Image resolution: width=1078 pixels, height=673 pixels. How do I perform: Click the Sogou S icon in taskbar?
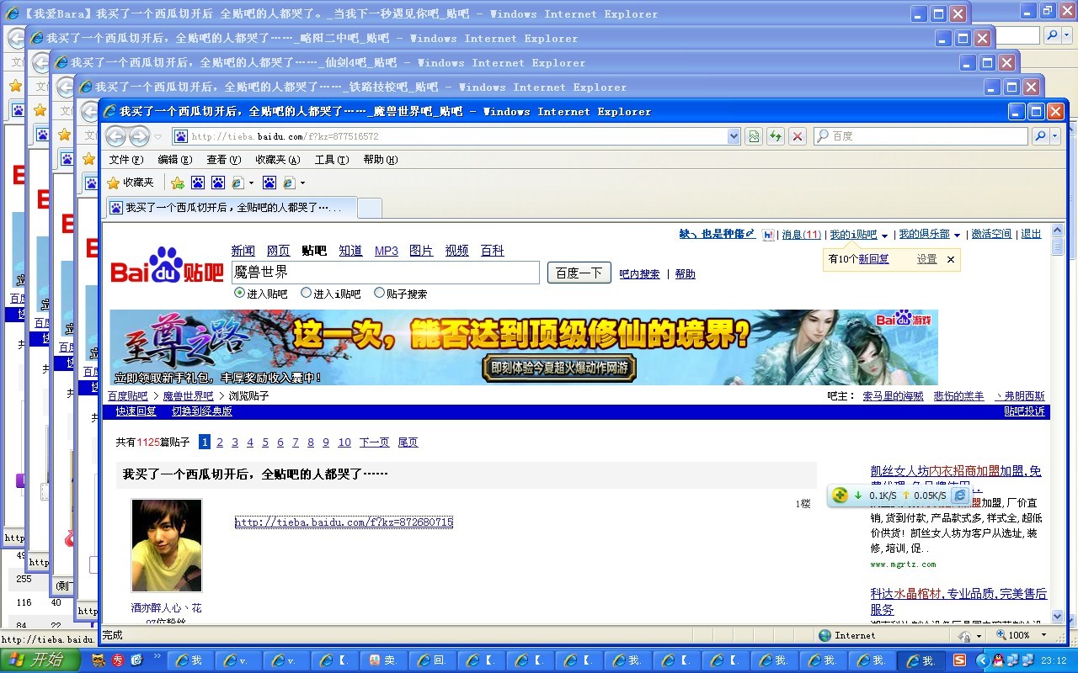point(960,660)
